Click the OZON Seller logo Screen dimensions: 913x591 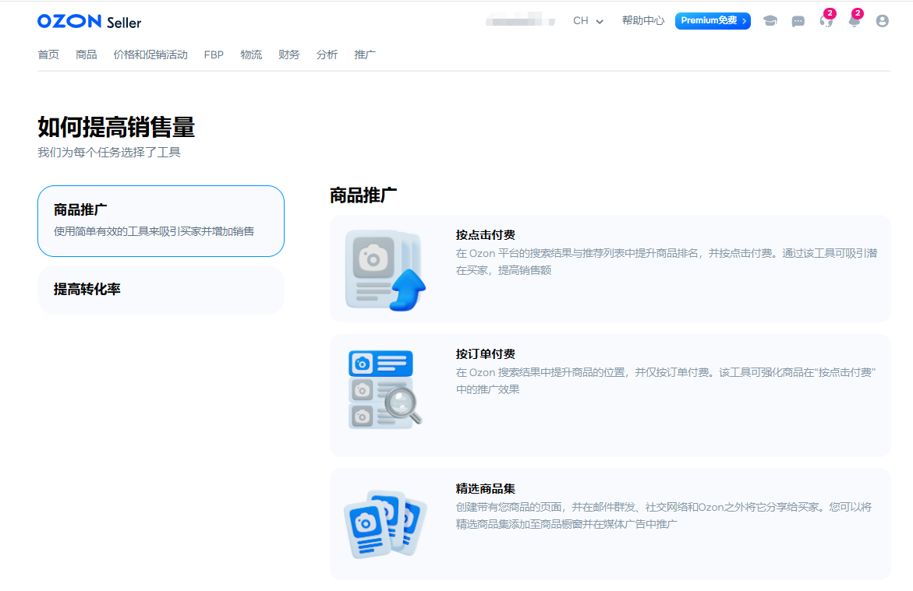pyautogui.click(x=88, y=21)
